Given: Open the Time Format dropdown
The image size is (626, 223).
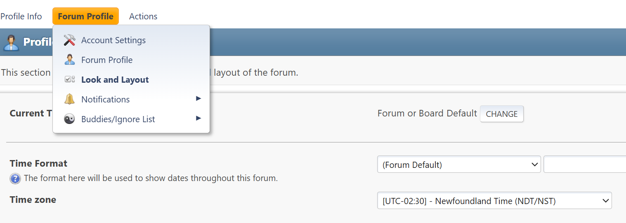Looking at the screenshot, I should [458, 165].
